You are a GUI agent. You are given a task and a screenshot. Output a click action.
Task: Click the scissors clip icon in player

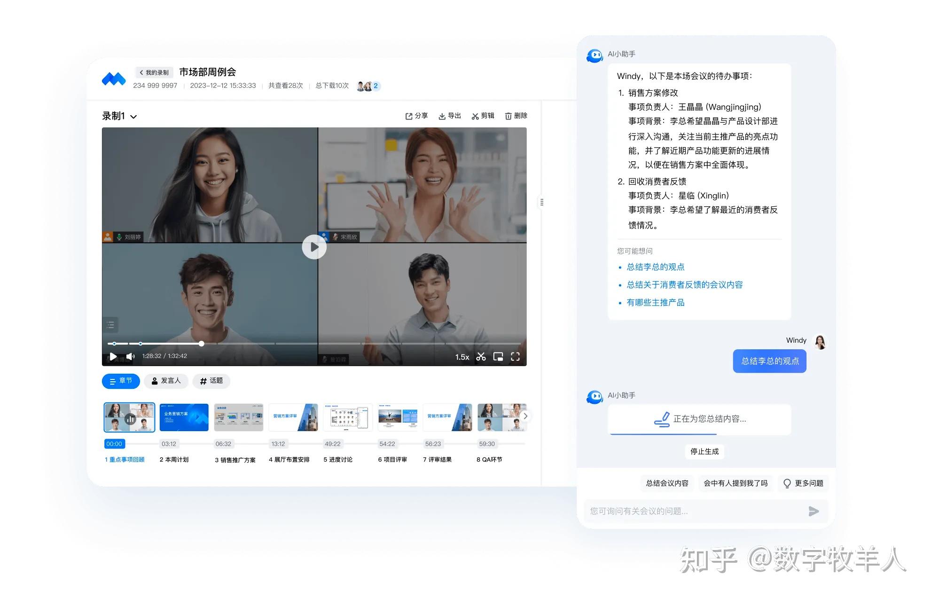coord(481,357)
